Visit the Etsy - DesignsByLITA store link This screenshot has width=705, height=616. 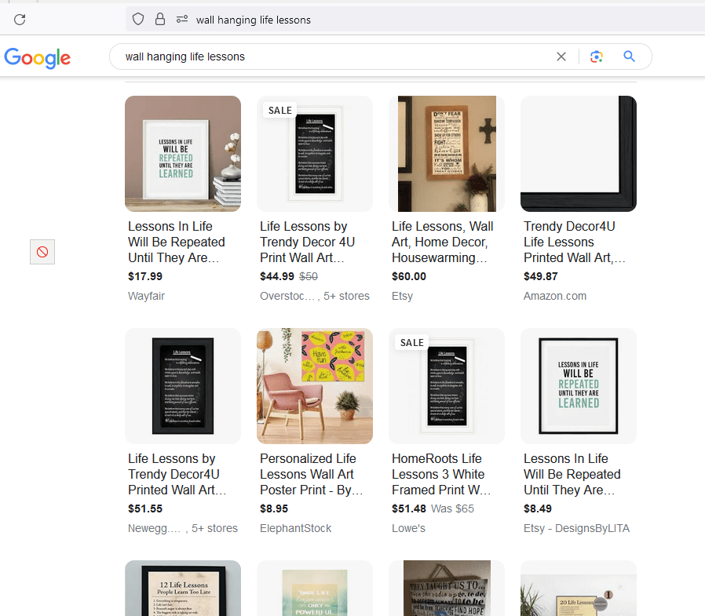[575, 528]
